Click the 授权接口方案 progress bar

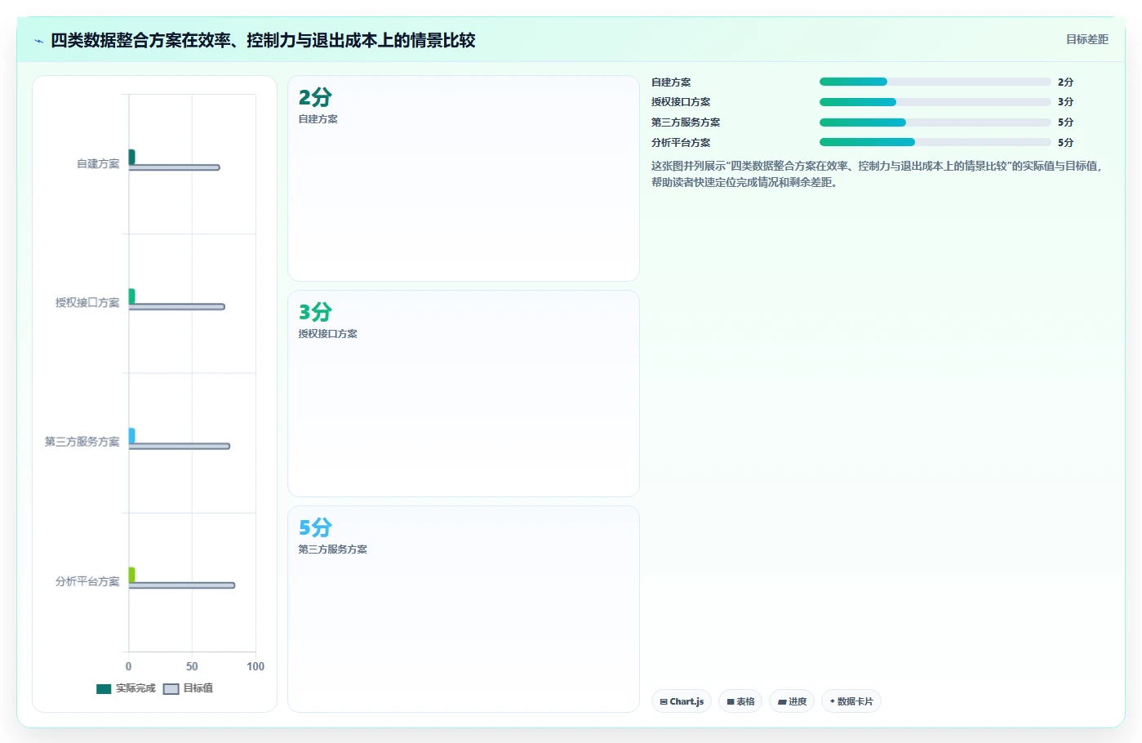pos(935,102)
